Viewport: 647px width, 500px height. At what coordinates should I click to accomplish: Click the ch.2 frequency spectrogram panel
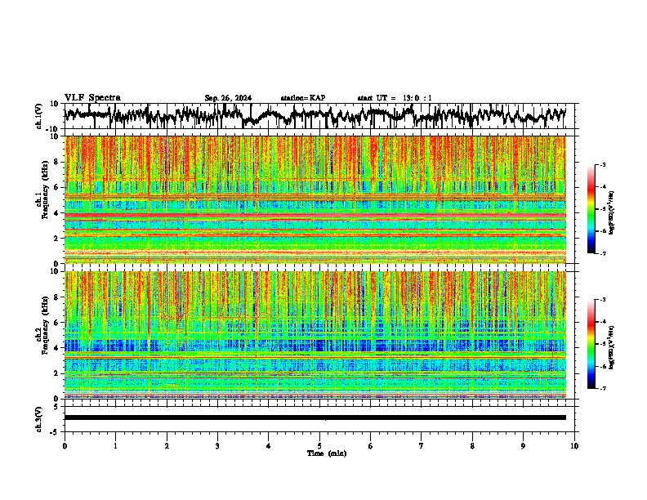315,335
